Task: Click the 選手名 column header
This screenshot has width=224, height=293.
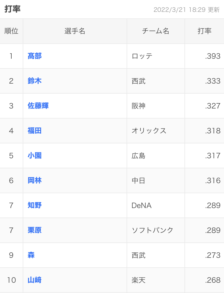Action: click(75, 31)
